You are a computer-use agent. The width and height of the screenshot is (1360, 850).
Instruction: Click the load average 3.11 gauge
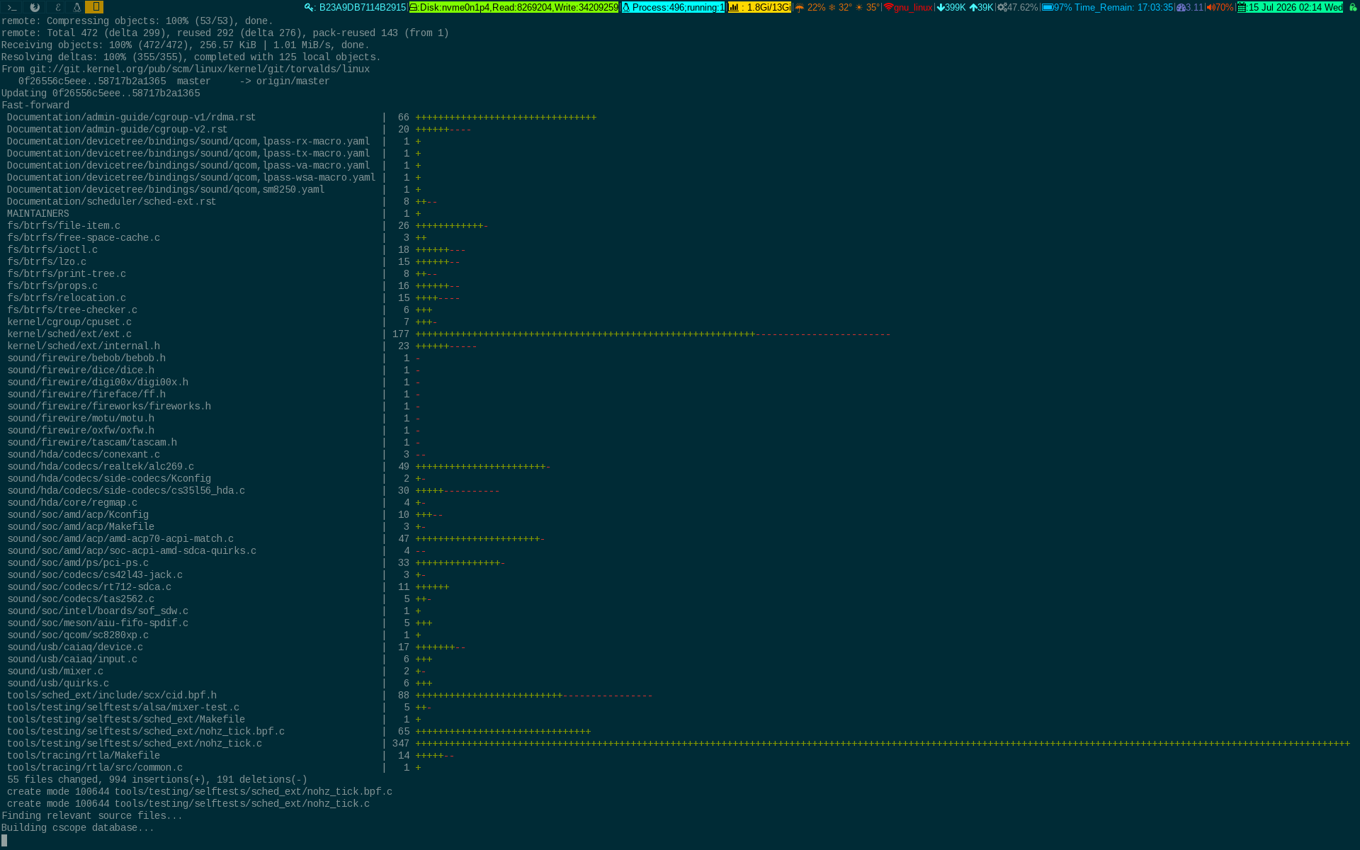click(1190, 8)
